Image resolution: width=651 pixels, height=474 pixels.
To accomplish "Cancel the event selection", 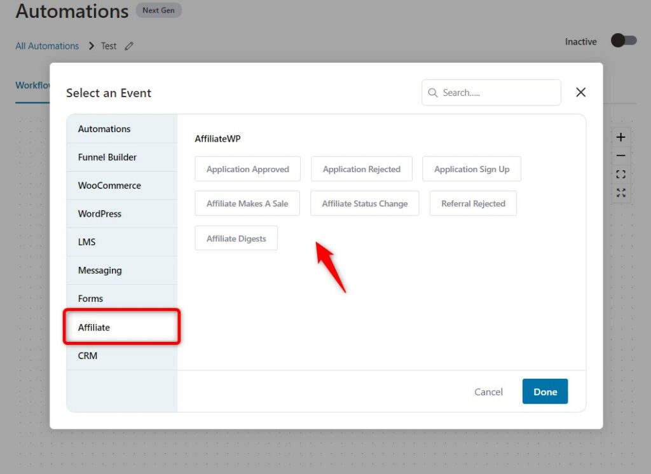I will pyautogui.click(x=488, y=392).
